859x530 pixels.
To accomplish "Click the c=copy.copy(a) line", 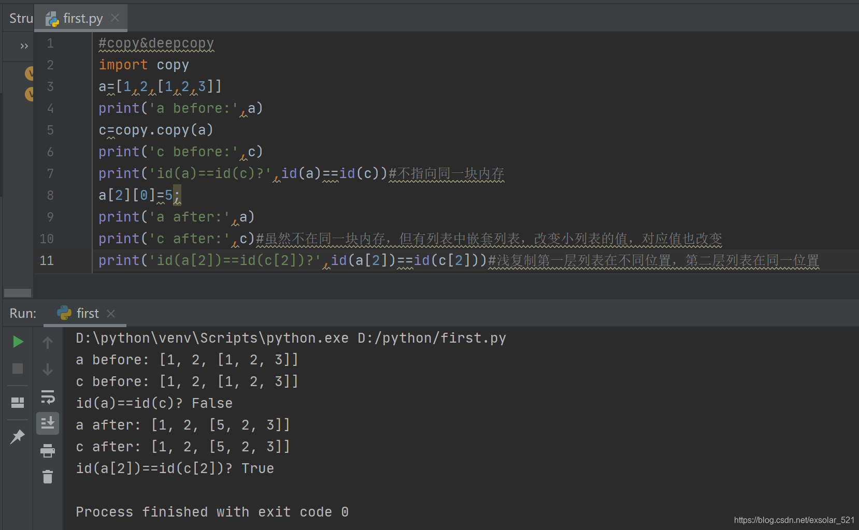I will pos(156,130).
